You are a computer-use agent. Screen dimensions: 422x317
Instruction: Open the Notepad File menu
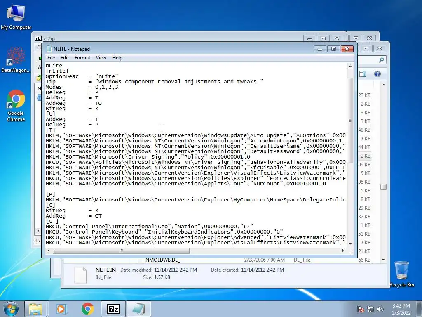pyautogui.click(x=51, y=58)
